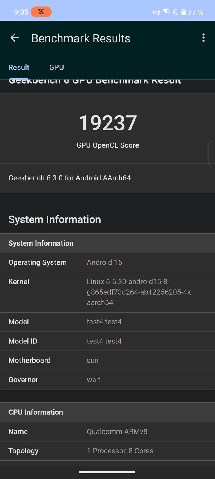Select the Model row showing test4

[107, 322]
